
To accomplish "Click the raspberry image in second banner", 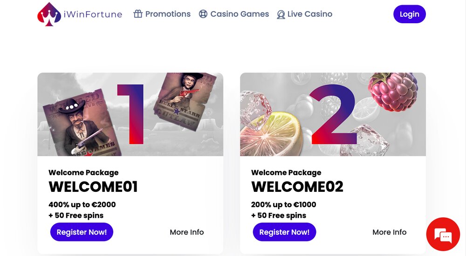I will tap(392, 91).
